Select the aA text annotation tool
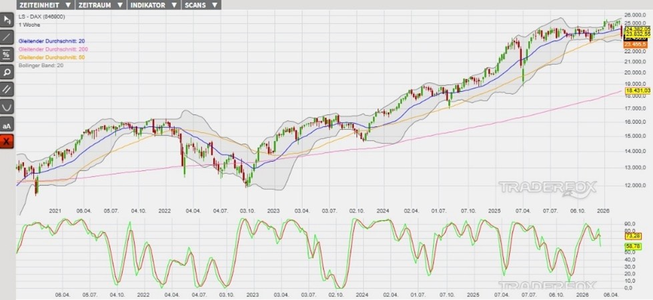 [7, 124]
